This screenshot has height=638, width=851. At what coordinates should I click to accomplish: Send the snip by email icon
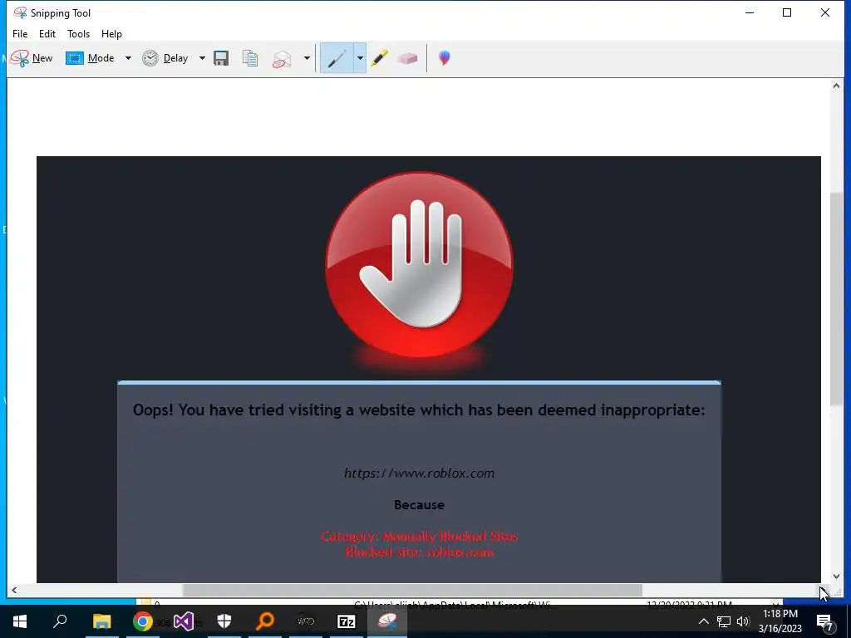point(282,58)
